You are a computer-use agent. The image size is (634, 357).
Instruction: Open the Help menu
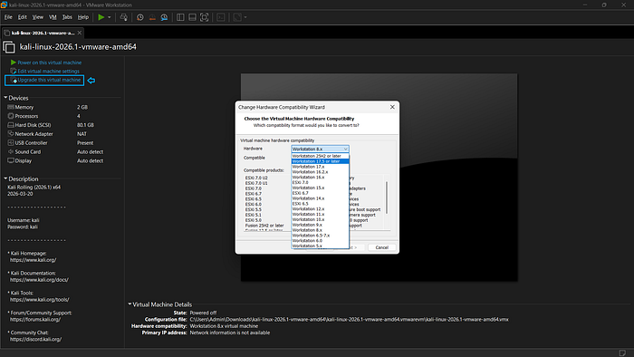[x=83, y=17]
